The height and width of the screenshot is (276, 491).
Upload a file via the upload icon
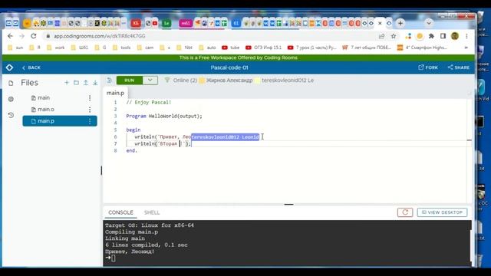(x=85, y=83)
